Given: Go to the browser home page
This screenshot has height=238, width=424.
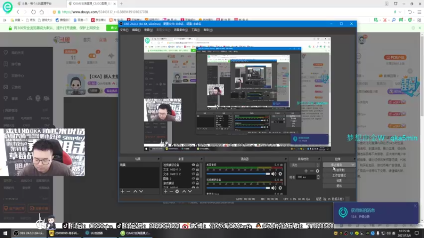Looking at the screenshot, I should 41,12.
